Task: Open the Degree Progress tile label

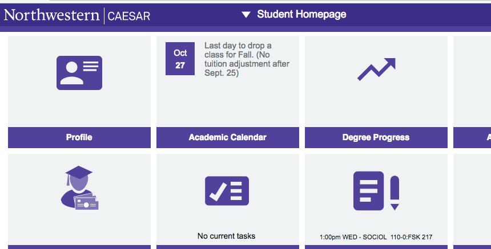Action: 376,137
